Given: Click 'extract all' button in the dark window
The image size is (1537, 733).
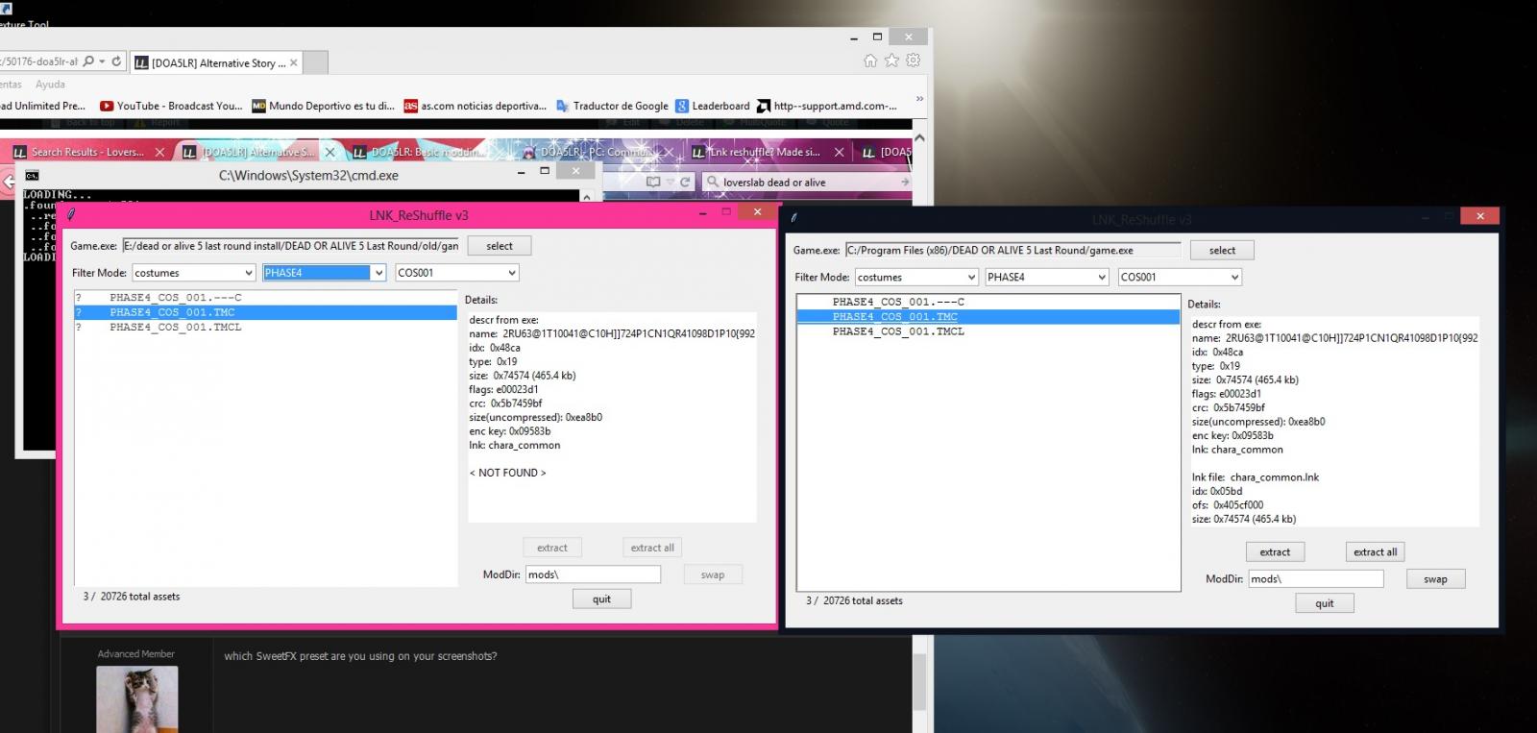Looking at the screenshot, I should coord(1376,551).
